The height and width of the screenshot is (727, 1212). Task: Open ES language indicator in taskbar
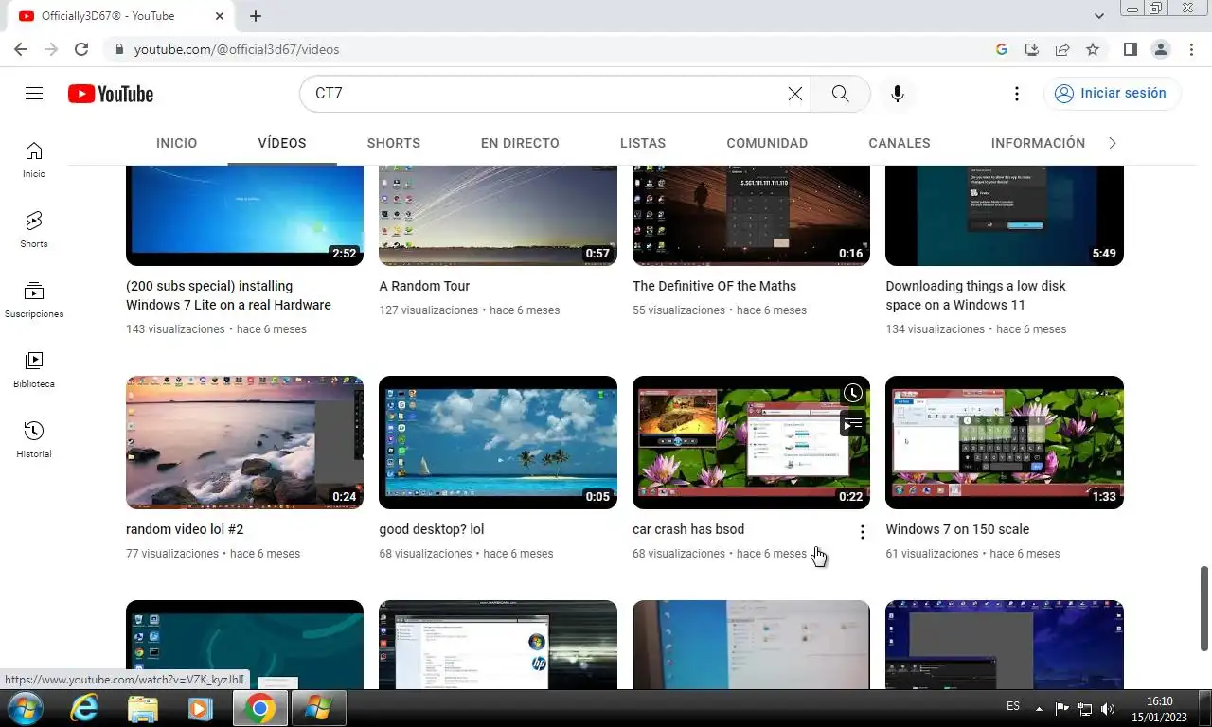[x=1013, y=706]
